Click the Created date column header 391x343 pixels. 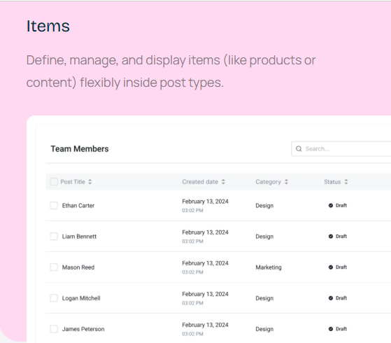pyautogui.click(x=200, y=182)
